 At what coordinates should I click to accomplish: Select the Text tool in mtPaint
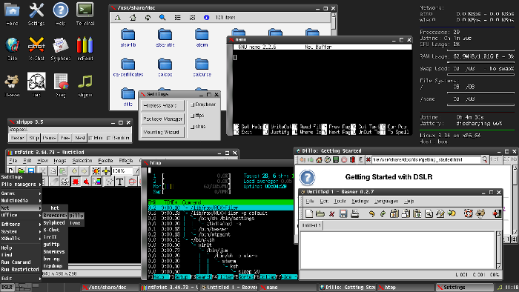(120, 182)
